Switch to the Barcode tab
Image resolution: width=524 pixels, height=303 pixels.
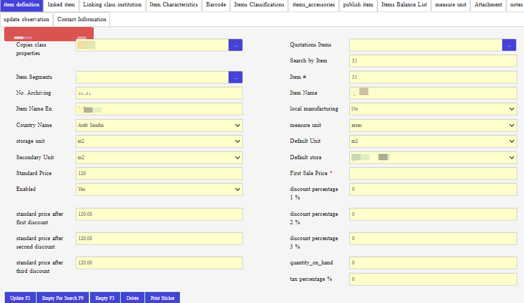point(216,5)
